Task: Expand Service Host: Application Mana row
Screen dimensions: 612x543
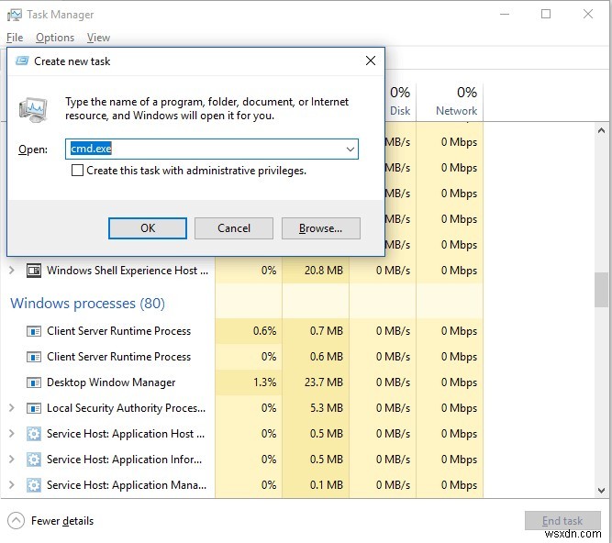Action: [x=12, y=485]
